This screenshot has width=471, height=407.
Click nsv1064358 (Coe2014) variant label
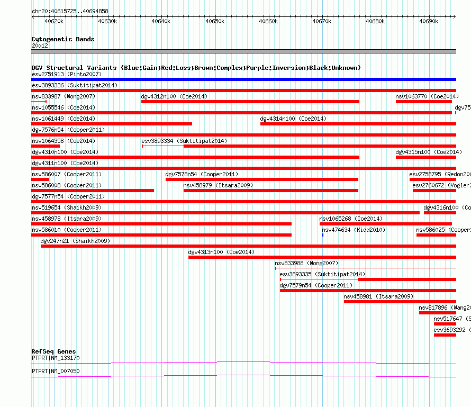(64, 141)
